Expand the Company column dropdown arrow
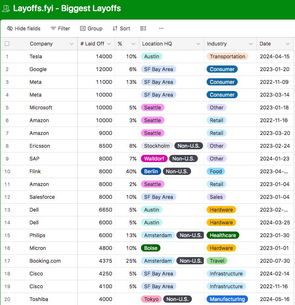295x305 pixels. 72,44
